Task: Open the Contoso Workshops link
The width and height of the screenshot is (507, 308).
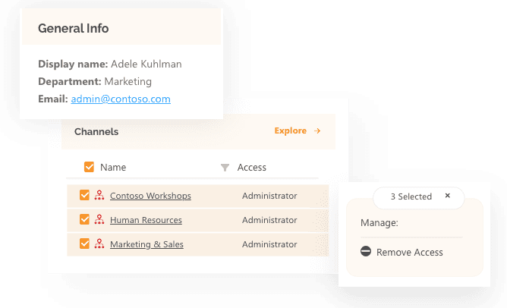Action: click(150, 196)
